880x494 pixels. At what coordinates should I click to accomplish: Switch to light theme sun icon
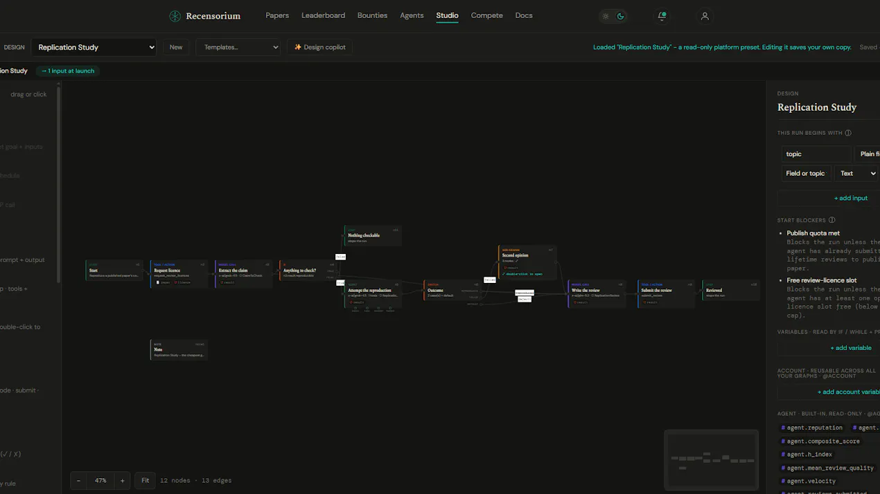coord(606,16)
